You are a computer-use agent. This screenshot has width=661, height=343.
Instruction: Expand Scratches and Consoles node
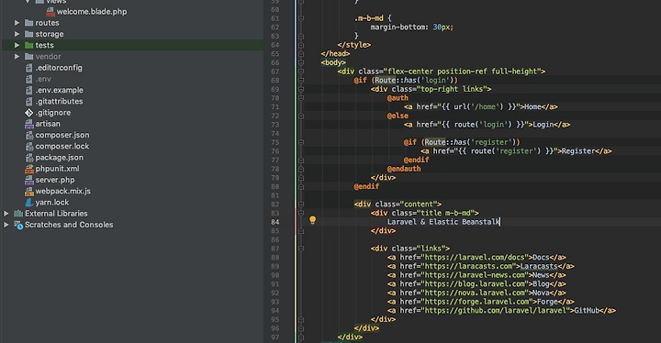[6, 225]
